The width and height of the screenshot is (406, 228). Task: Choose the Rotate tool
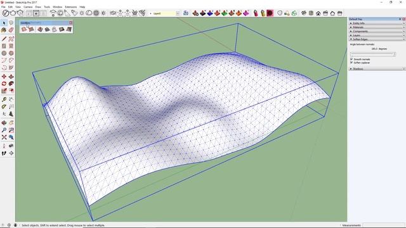click(x=4, y=84)
